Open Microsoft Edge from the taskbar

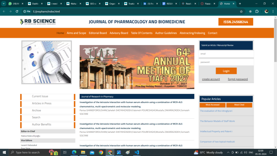click(x=74, y=152)
